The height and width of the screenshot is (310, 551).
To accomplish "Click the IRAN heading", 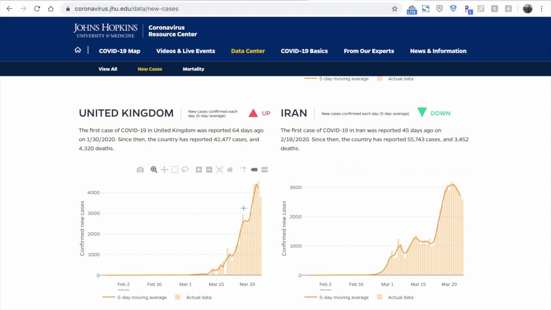I will (x=294, y=113).
